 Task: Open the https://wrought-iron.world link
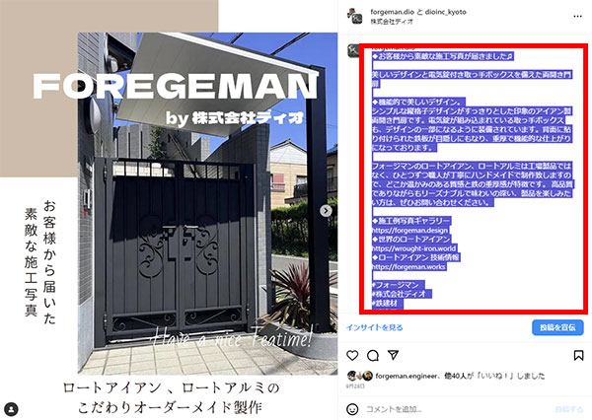click(x=414, y=248)
